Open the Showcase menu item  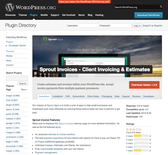point(10,15)
